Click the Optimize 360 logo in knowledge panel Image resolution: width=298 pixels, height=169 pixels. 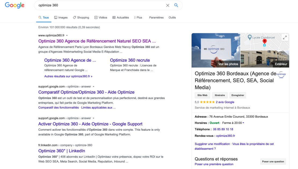pos(281,75)
